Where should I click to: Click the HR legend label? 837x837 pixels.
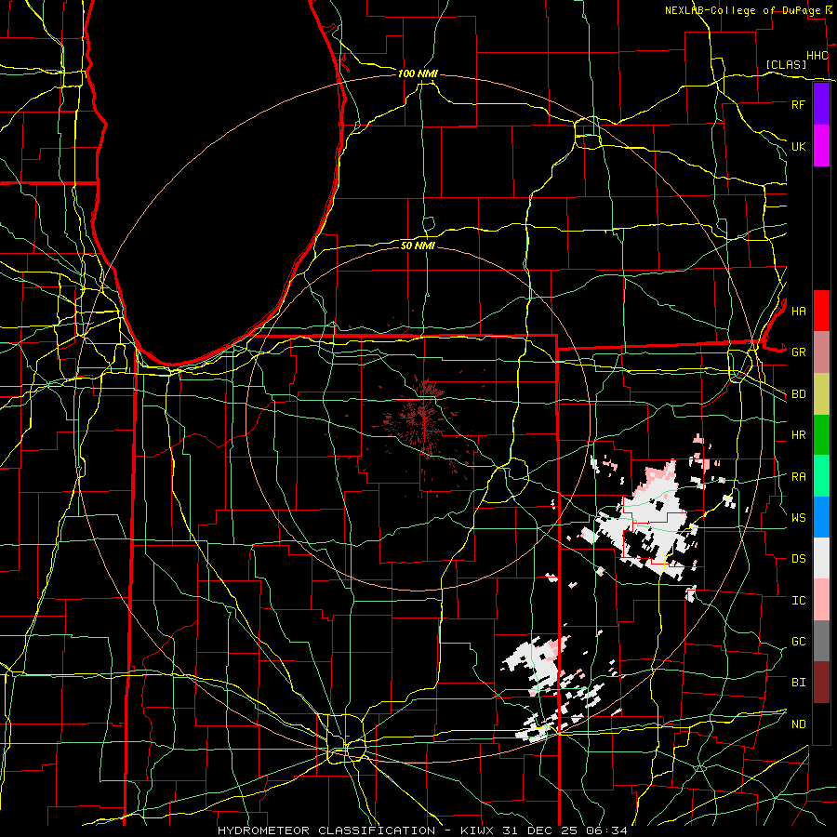(x=798, y=435)
